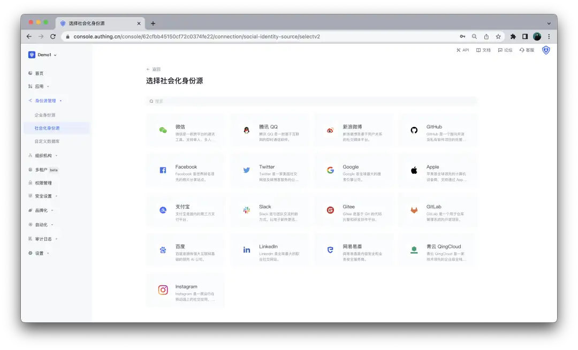Click the Facebook logo icon
The height and width of the screenshot is (350, 578).
tap(163, 170)
